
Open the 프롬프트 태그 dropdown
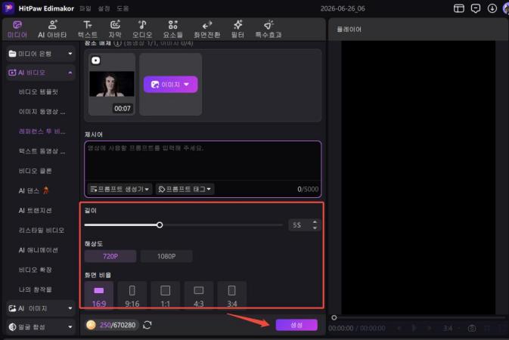click(x=185, y=189)
